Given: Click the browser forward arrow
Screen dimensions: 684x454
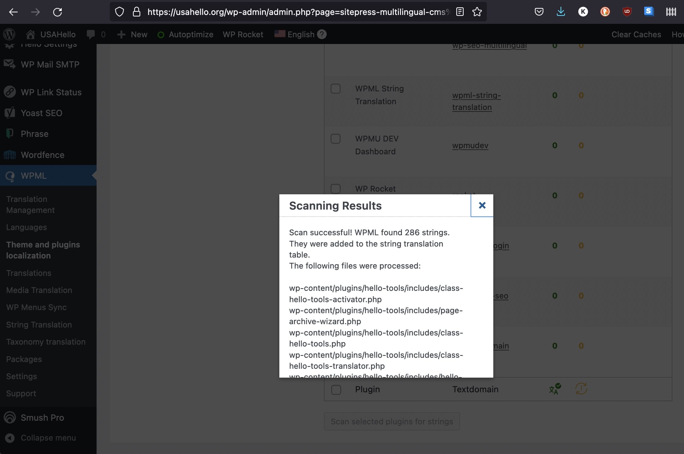Looking at the screenshot, I should tap(35, 12).
